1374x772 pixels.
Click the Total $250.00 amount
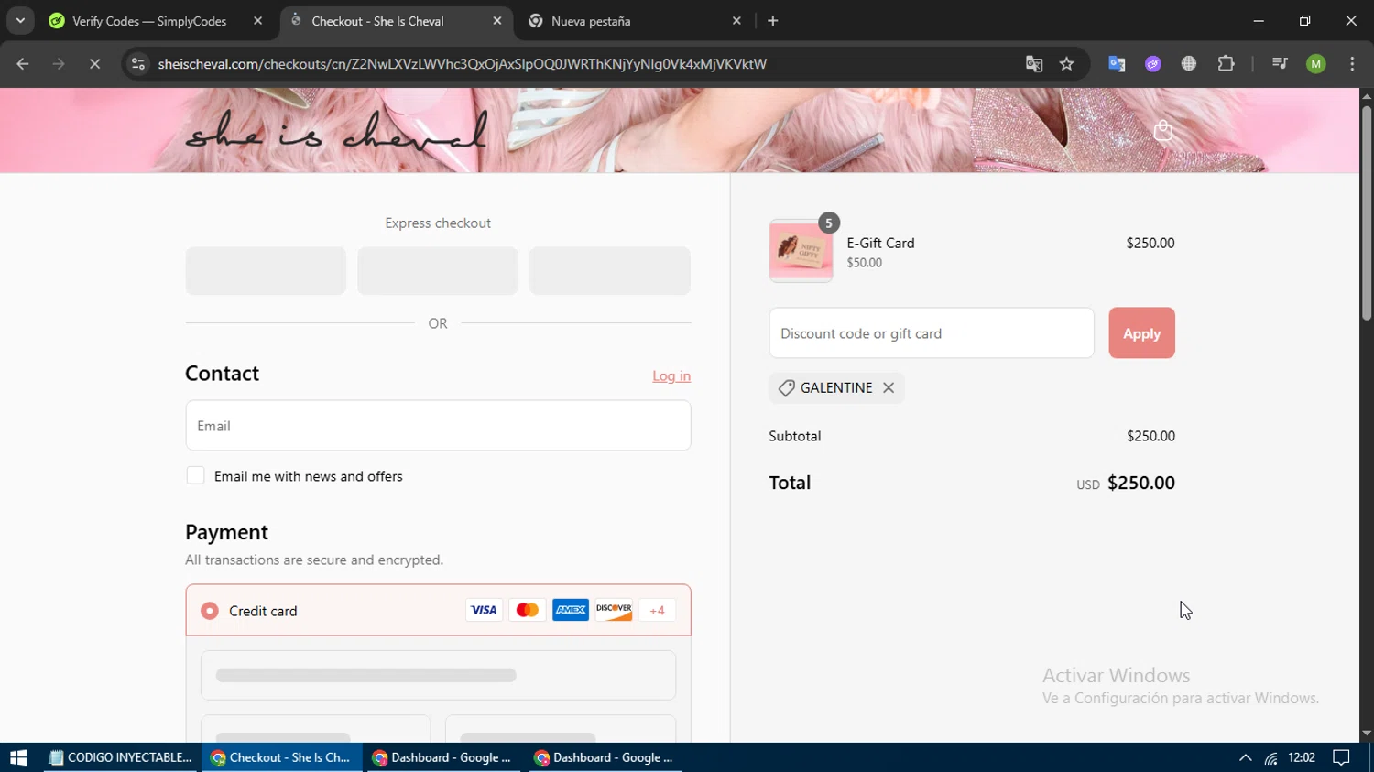coord(1141,483)
